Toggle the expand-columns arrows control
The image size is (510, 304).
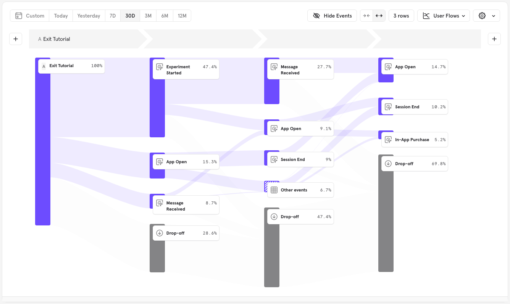point(379,16)
